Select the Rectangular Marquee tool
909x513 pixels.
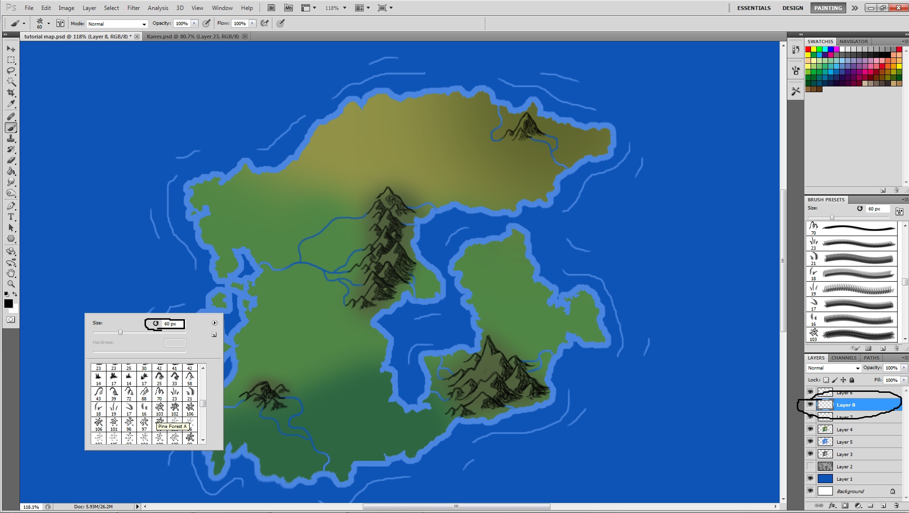point(11,60)
